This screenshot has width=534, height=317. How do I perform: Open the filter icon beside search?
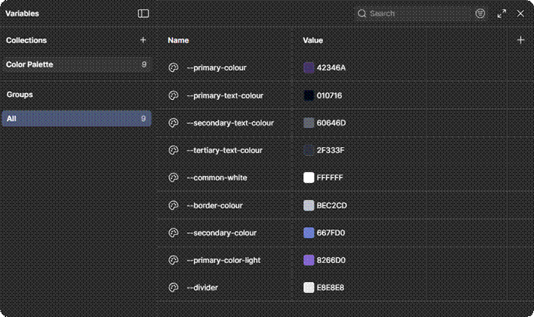(480, 13)
